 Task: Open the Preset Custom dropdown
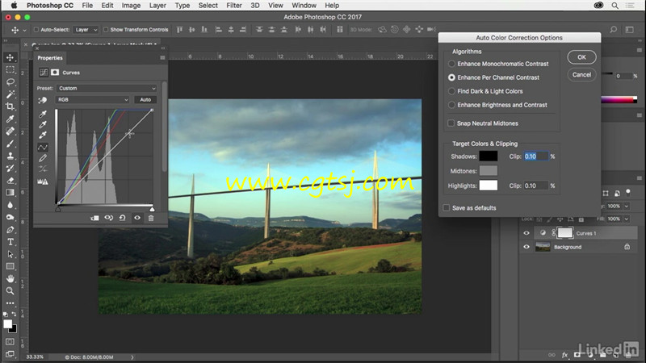[107, 88]
